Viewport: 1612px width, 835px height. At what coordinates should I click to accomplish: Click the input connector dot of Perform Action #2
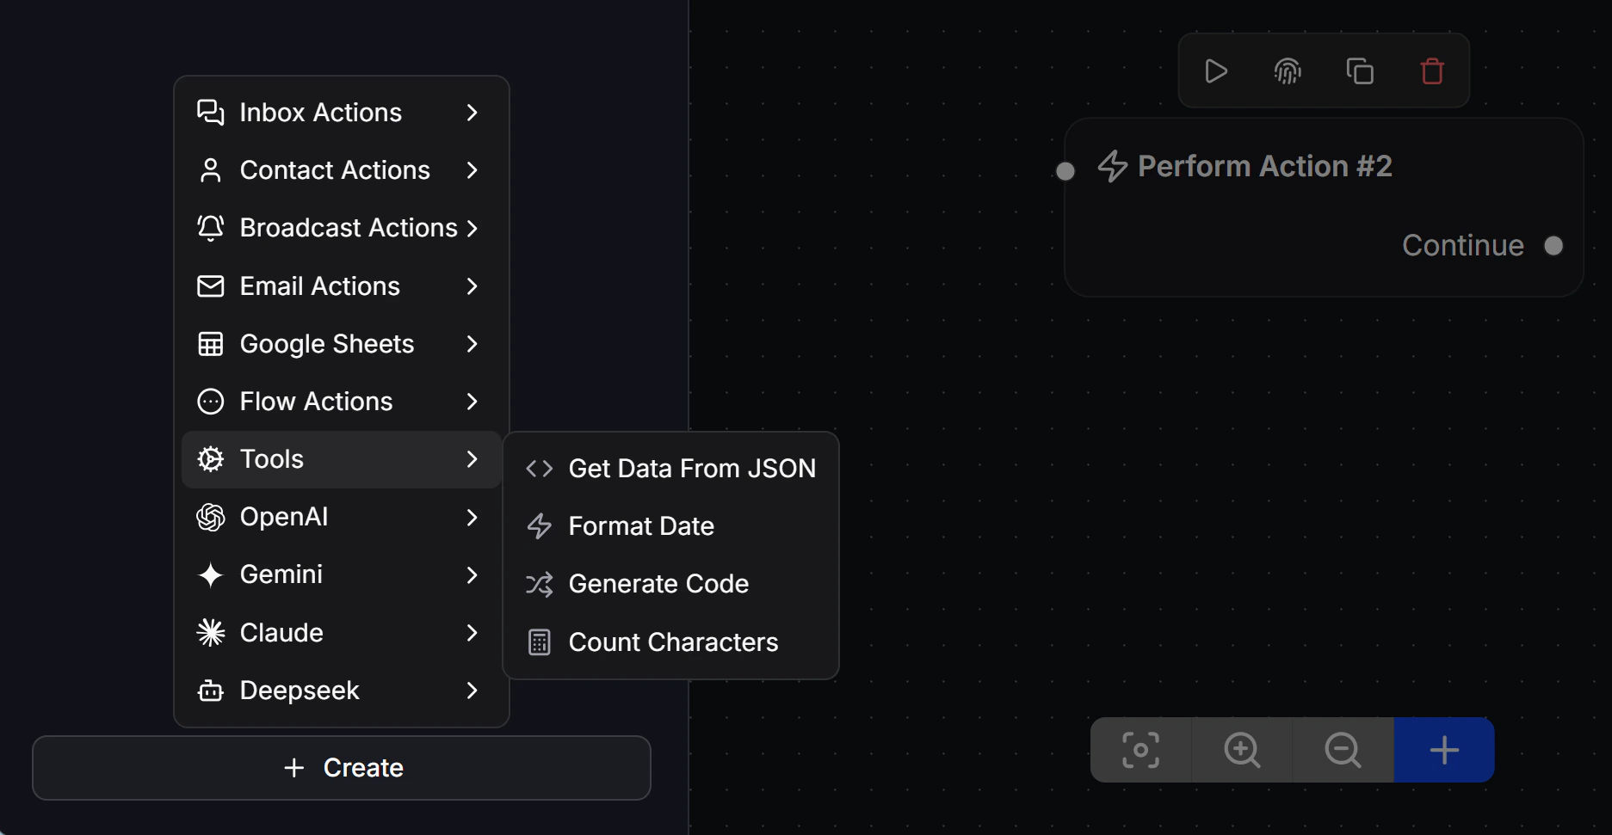tap(1065, 171)
